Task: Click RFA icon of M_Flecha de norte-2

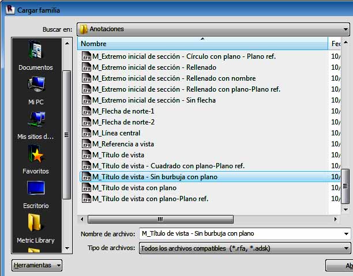Action: [87, 122]
